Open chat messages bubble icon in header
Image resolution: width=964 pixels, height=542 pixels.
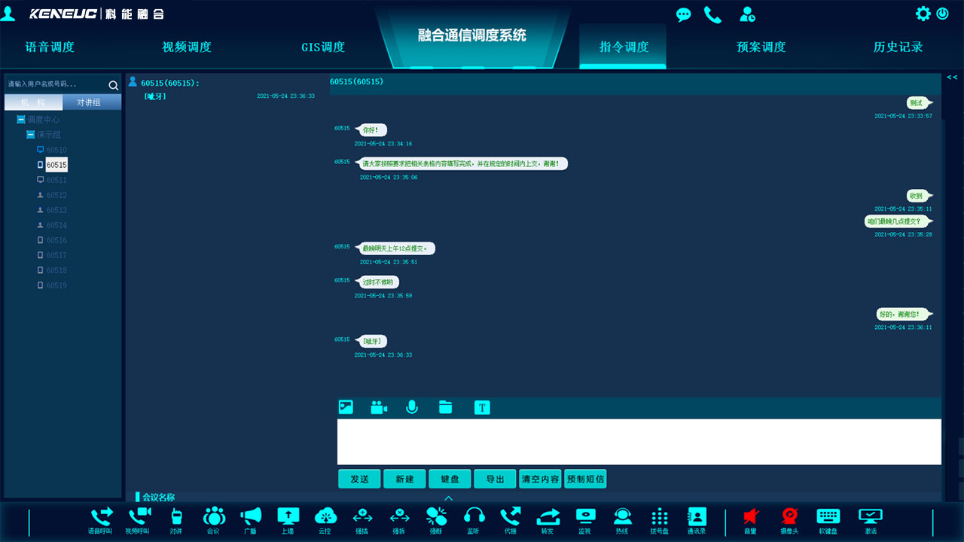coord(683,14)
